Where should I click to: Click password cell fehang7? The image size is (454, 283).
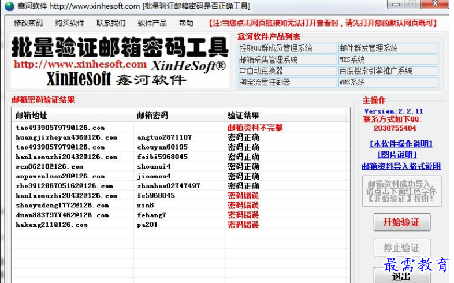point(151,215)
